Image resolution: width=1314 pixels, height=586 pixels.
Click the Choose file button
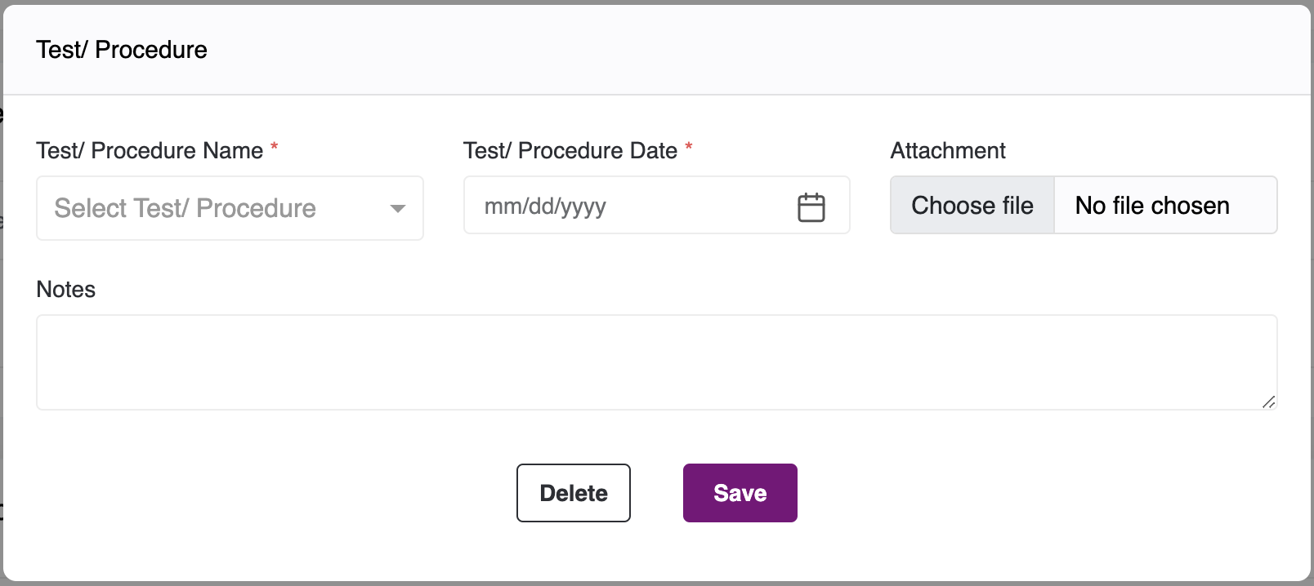972,206
